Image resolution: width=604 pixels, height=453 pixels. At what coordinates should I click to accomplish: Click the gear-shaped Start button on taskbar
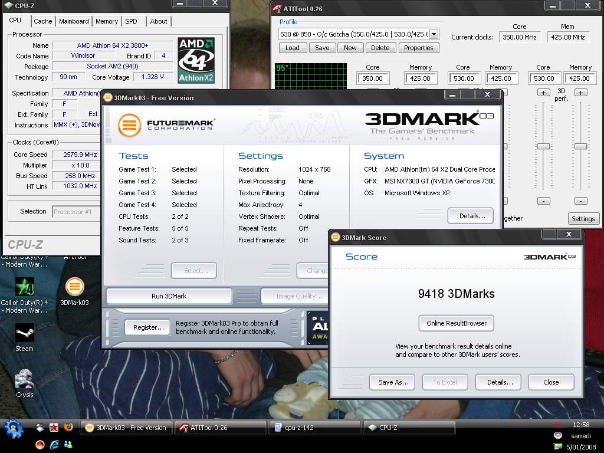14,429
